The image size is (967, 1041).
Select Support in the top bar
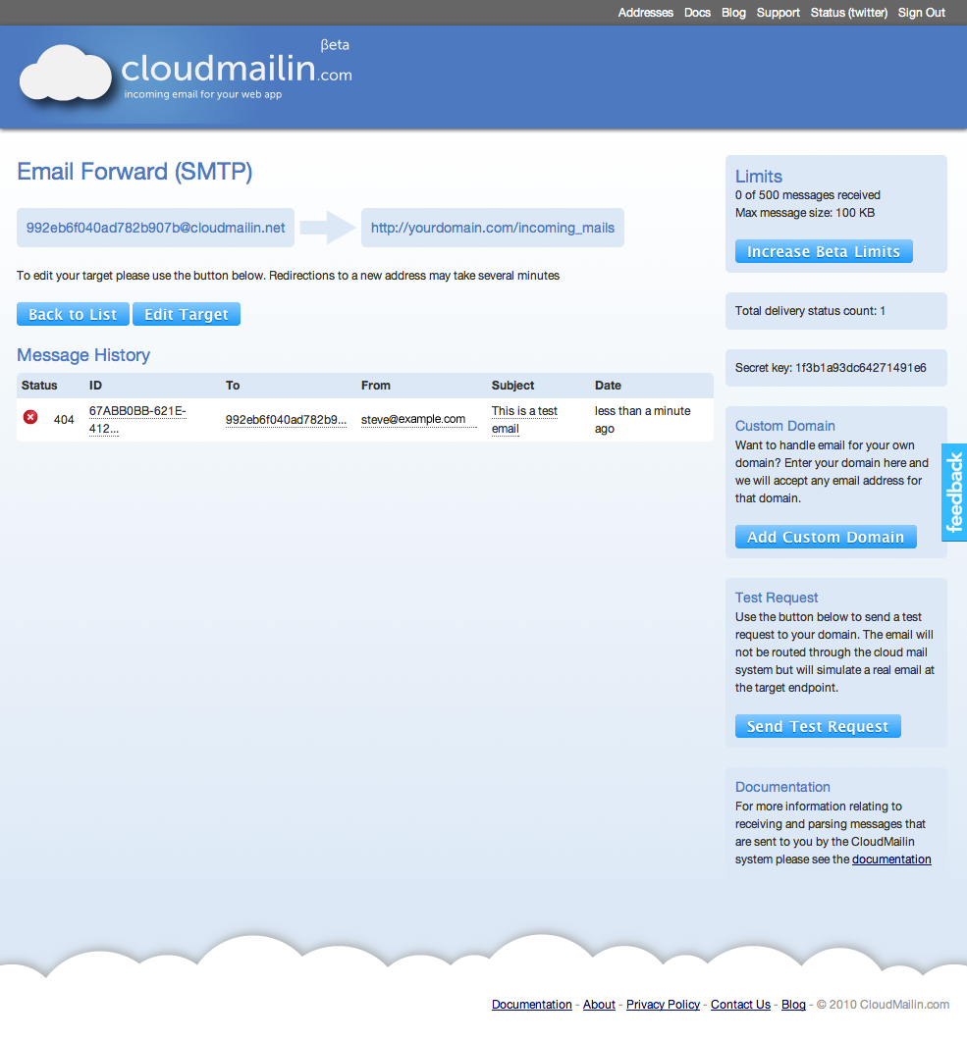[x=778, y=13]
